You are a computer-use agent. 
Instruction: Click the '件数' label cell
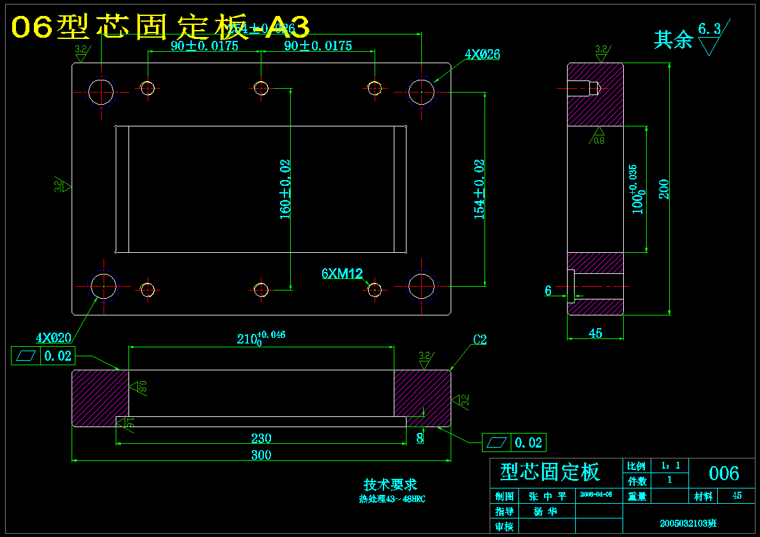coord(637,481)
